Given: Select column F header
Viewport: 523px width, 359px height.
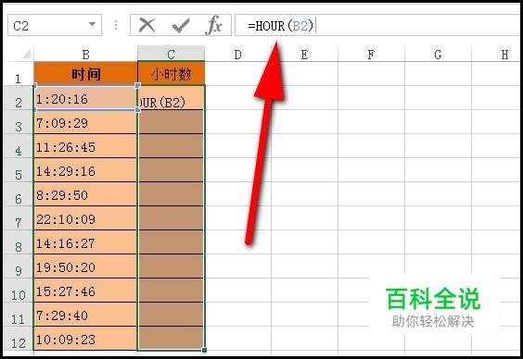Looking at the screenshot, I should tap(371, 54).
